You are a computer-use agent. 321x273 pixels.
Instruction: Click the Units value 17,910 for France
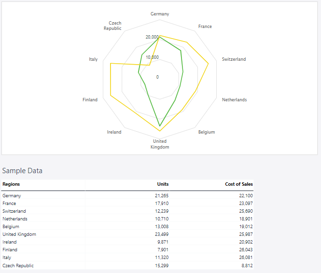coord(162,204)
